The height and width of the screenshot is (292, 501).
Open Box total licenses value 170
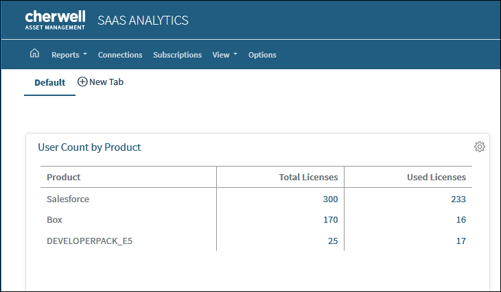pyautogui.click(x=330, y=219)
